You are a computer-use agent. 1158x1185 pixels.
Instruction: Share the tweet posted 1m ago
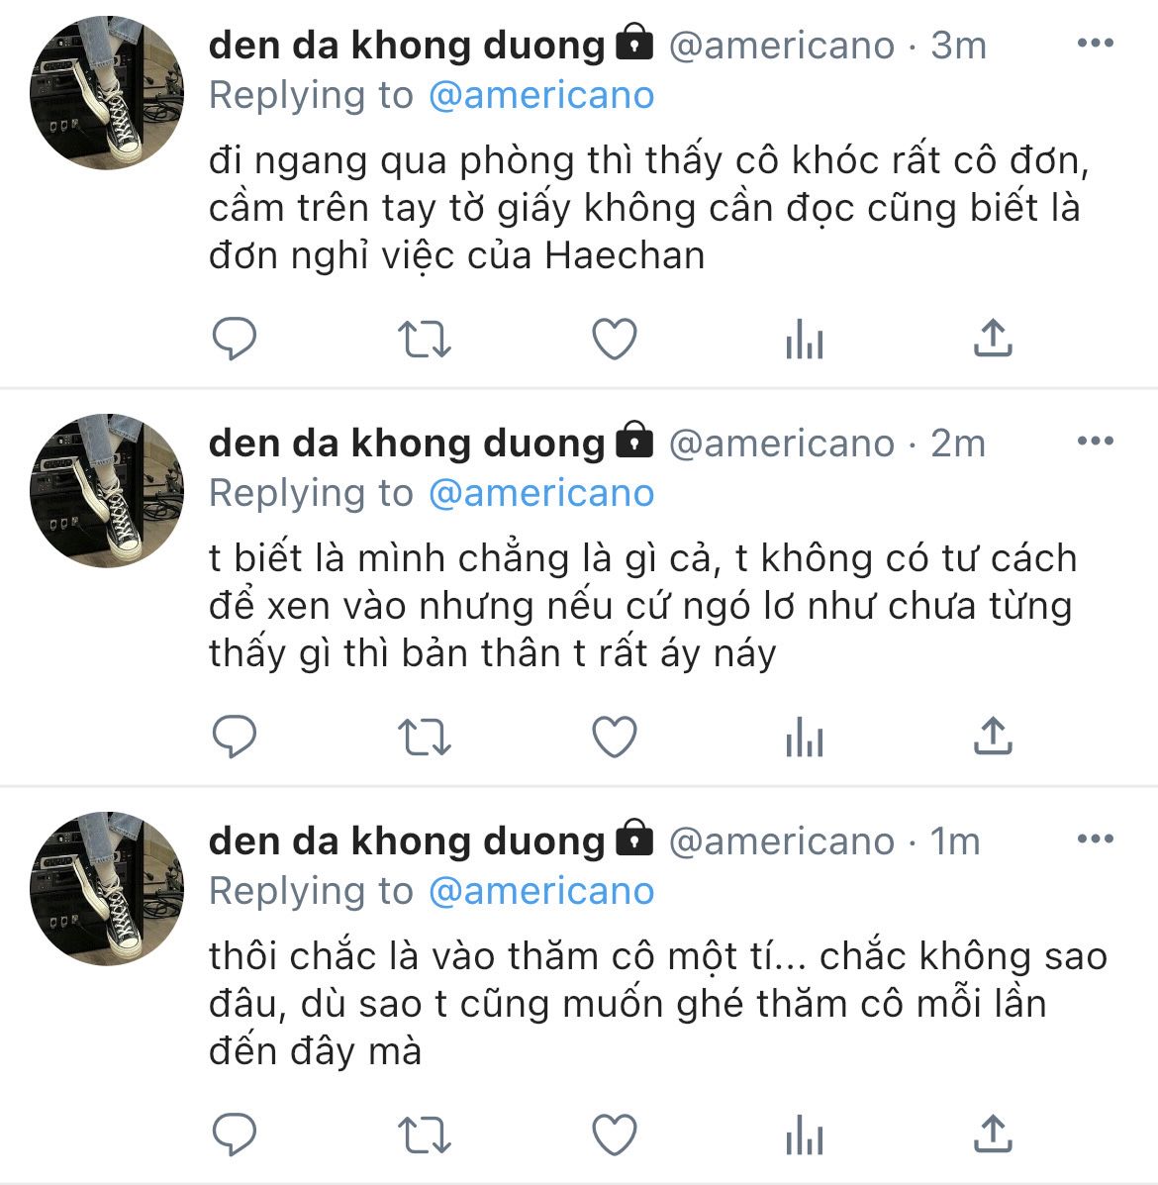coord(993,1134)
